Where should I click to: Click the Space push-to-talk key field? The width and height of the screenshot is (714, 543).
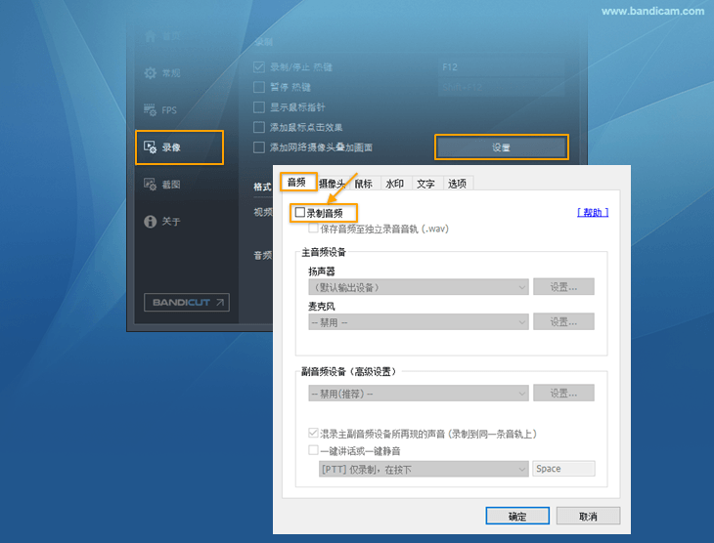pyautogui.click(x=563, y=469)
